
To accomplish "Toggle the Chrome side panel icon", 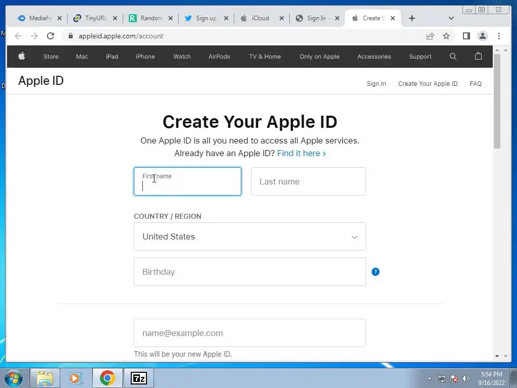I will coord(466,36).
